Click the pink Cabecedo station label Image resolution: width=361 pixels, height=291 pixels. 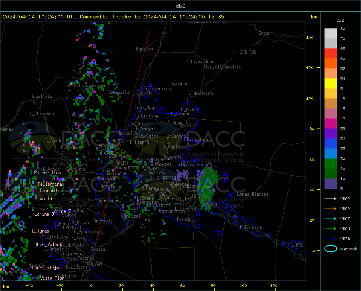[49, 191]
